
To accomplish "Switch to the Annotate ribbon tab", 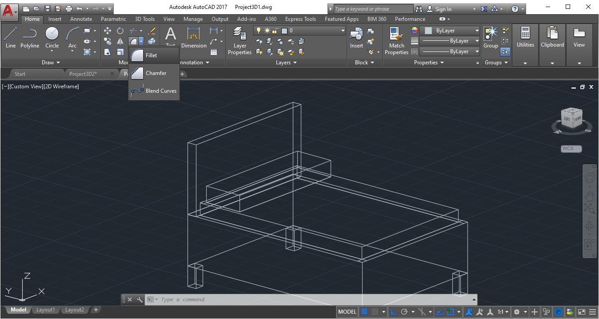I will (x=81, y=19).
